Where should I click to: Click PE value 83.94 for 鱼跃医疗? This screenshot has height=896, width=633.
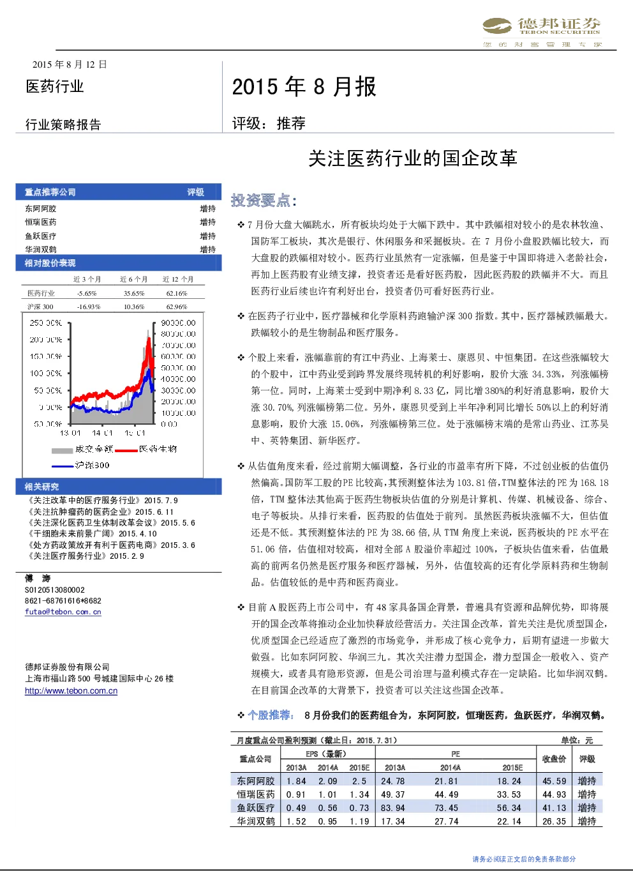pos(393,808)
